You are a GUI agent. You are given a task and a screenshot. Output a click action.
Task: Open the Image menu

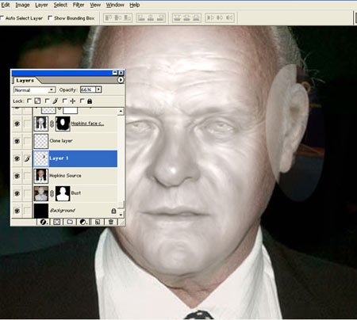tap(22, 5)
